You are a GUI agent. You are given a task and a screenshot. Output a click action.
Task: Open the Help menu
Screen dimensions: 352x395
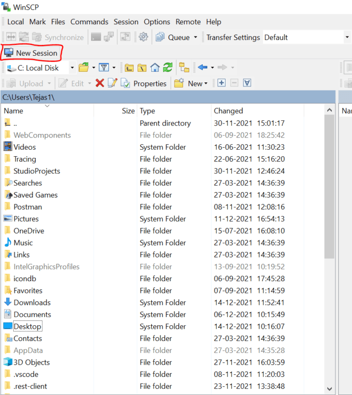213,22
